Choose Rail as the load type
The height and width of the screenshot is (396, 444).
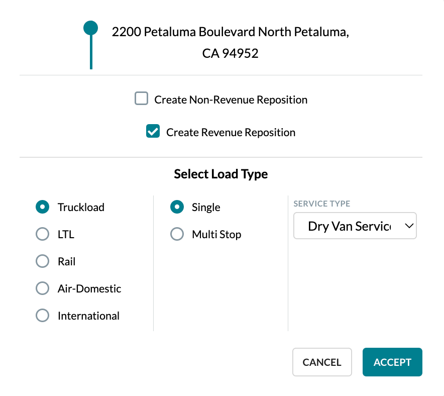(42, 261)
